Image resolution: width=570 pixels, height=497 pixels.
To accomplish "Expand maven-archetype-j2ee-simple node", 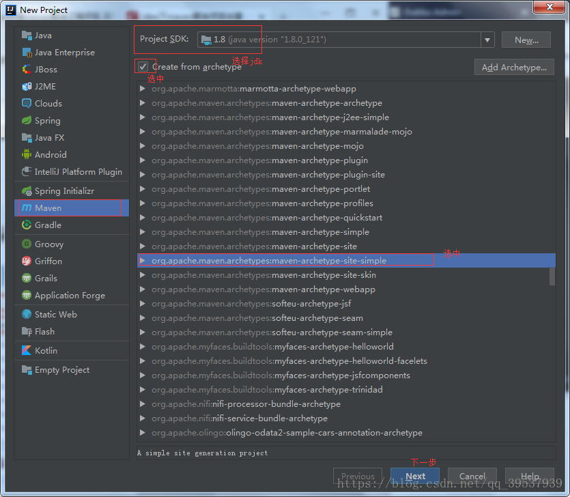I will point(143,117).
